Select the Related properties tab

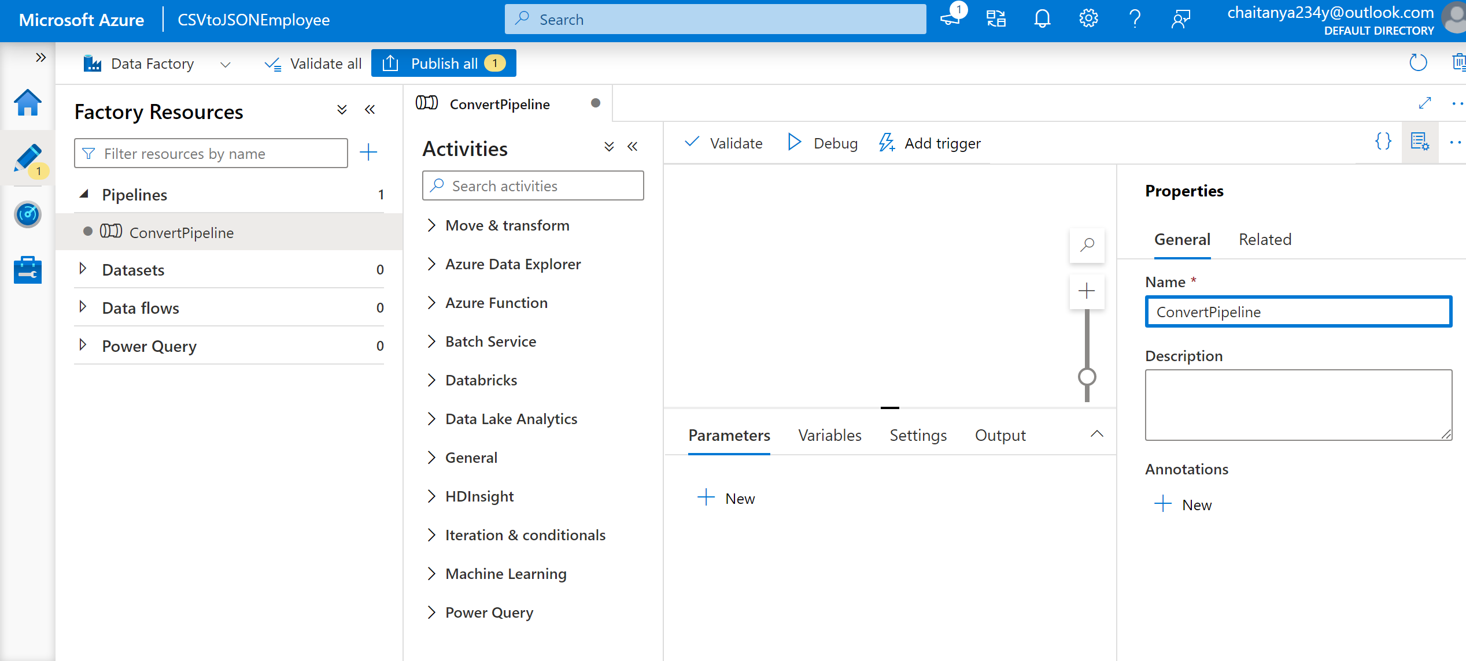click(1265, 240)
